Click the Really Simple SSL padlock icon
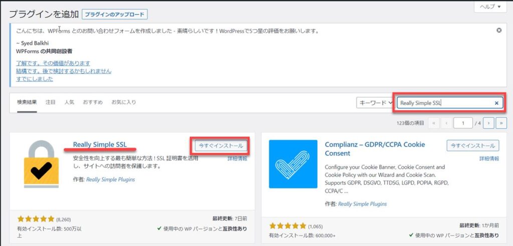This screenshot has width=513, height=246. tap(41, 164)
